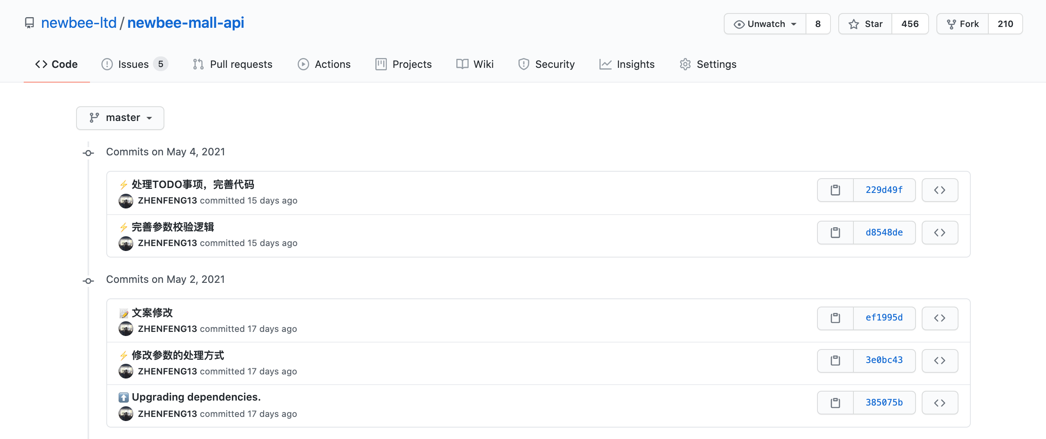View the 8 watchers count
Image resolution: width=1046 pixels, height=439 pixels.
click(x=818, y=24)
